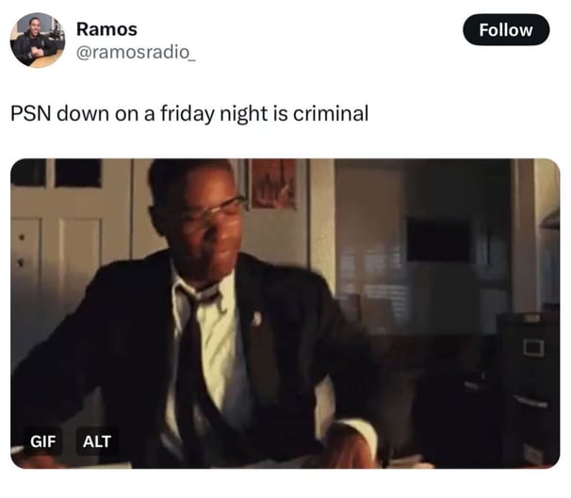
Task: Visit the Ramos display name link
Action: [106, 29]
